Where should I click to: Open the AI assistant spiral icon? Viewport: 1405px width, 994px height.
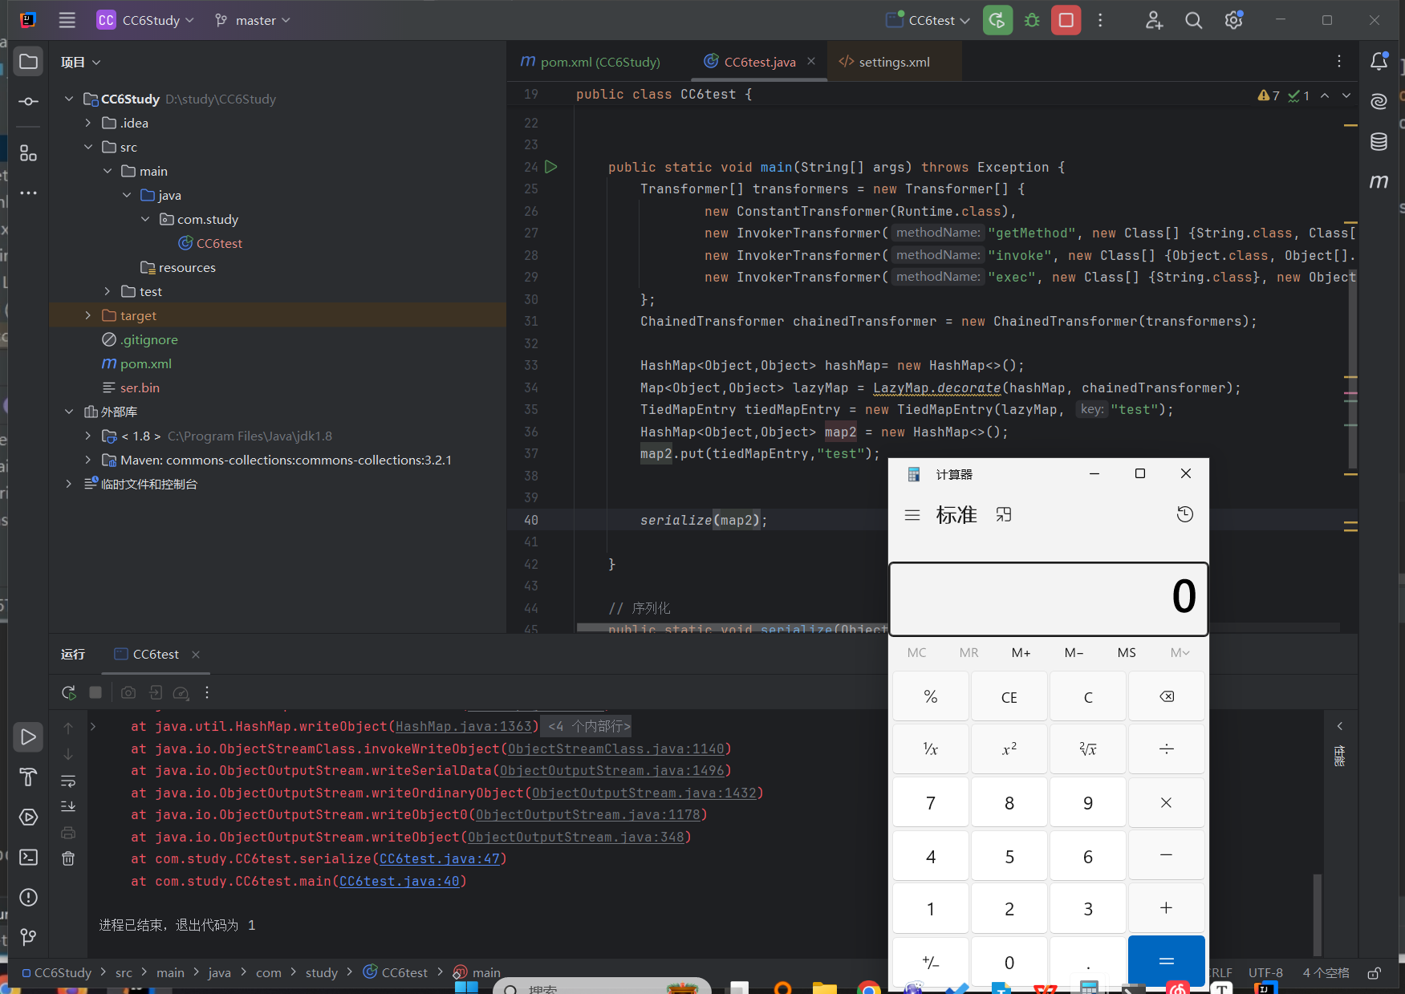(1379, 102)
